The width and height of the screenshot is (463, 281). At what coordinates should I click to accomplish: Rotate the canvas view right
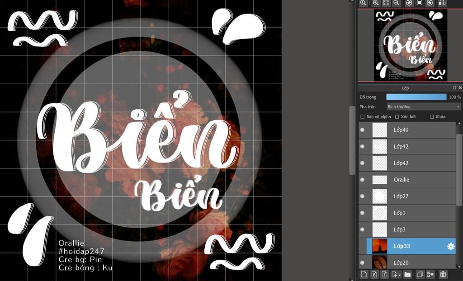coord(430,3)
